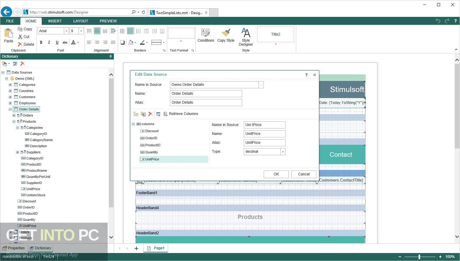Screen dimensions: 460x261
Task: Open the font size 9 dropdown
Action: 81,31
